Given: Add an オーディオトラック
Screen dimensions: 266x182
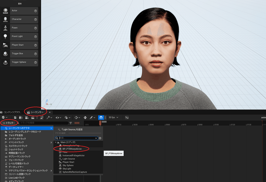Looking at the screenshot, I should click(x=27, y=139).
